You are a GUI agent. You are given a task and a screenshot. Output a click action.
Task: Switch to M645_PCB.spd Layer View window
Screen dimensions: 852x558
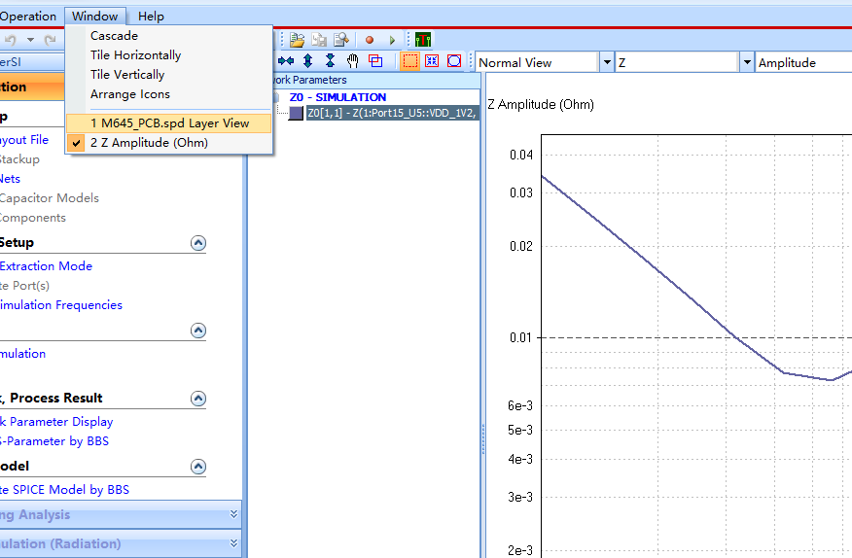(x=168, y=123)
